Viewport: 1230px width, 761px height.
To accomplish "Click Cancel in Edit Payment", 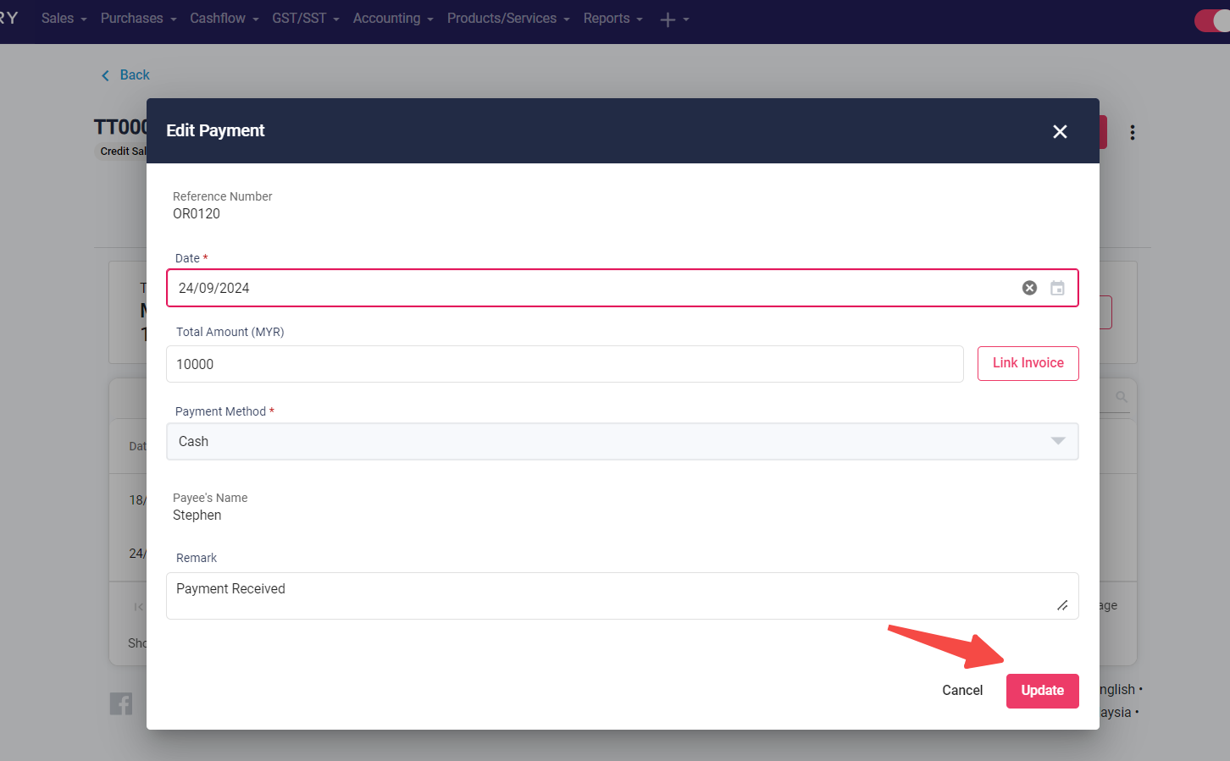I will pyautogui.click(x=962, y=691).
